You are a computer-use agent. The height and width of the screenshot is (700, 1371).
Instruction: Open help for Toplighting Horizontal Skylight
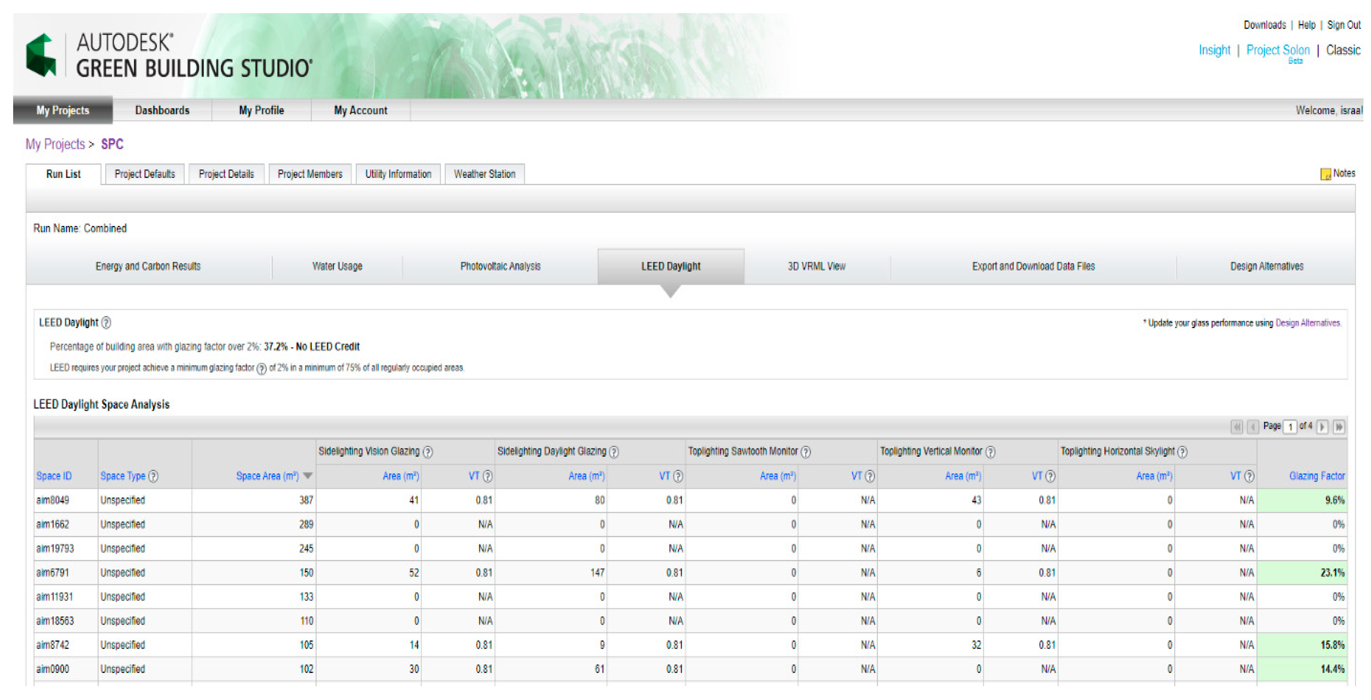click(x=1183, y=452)
